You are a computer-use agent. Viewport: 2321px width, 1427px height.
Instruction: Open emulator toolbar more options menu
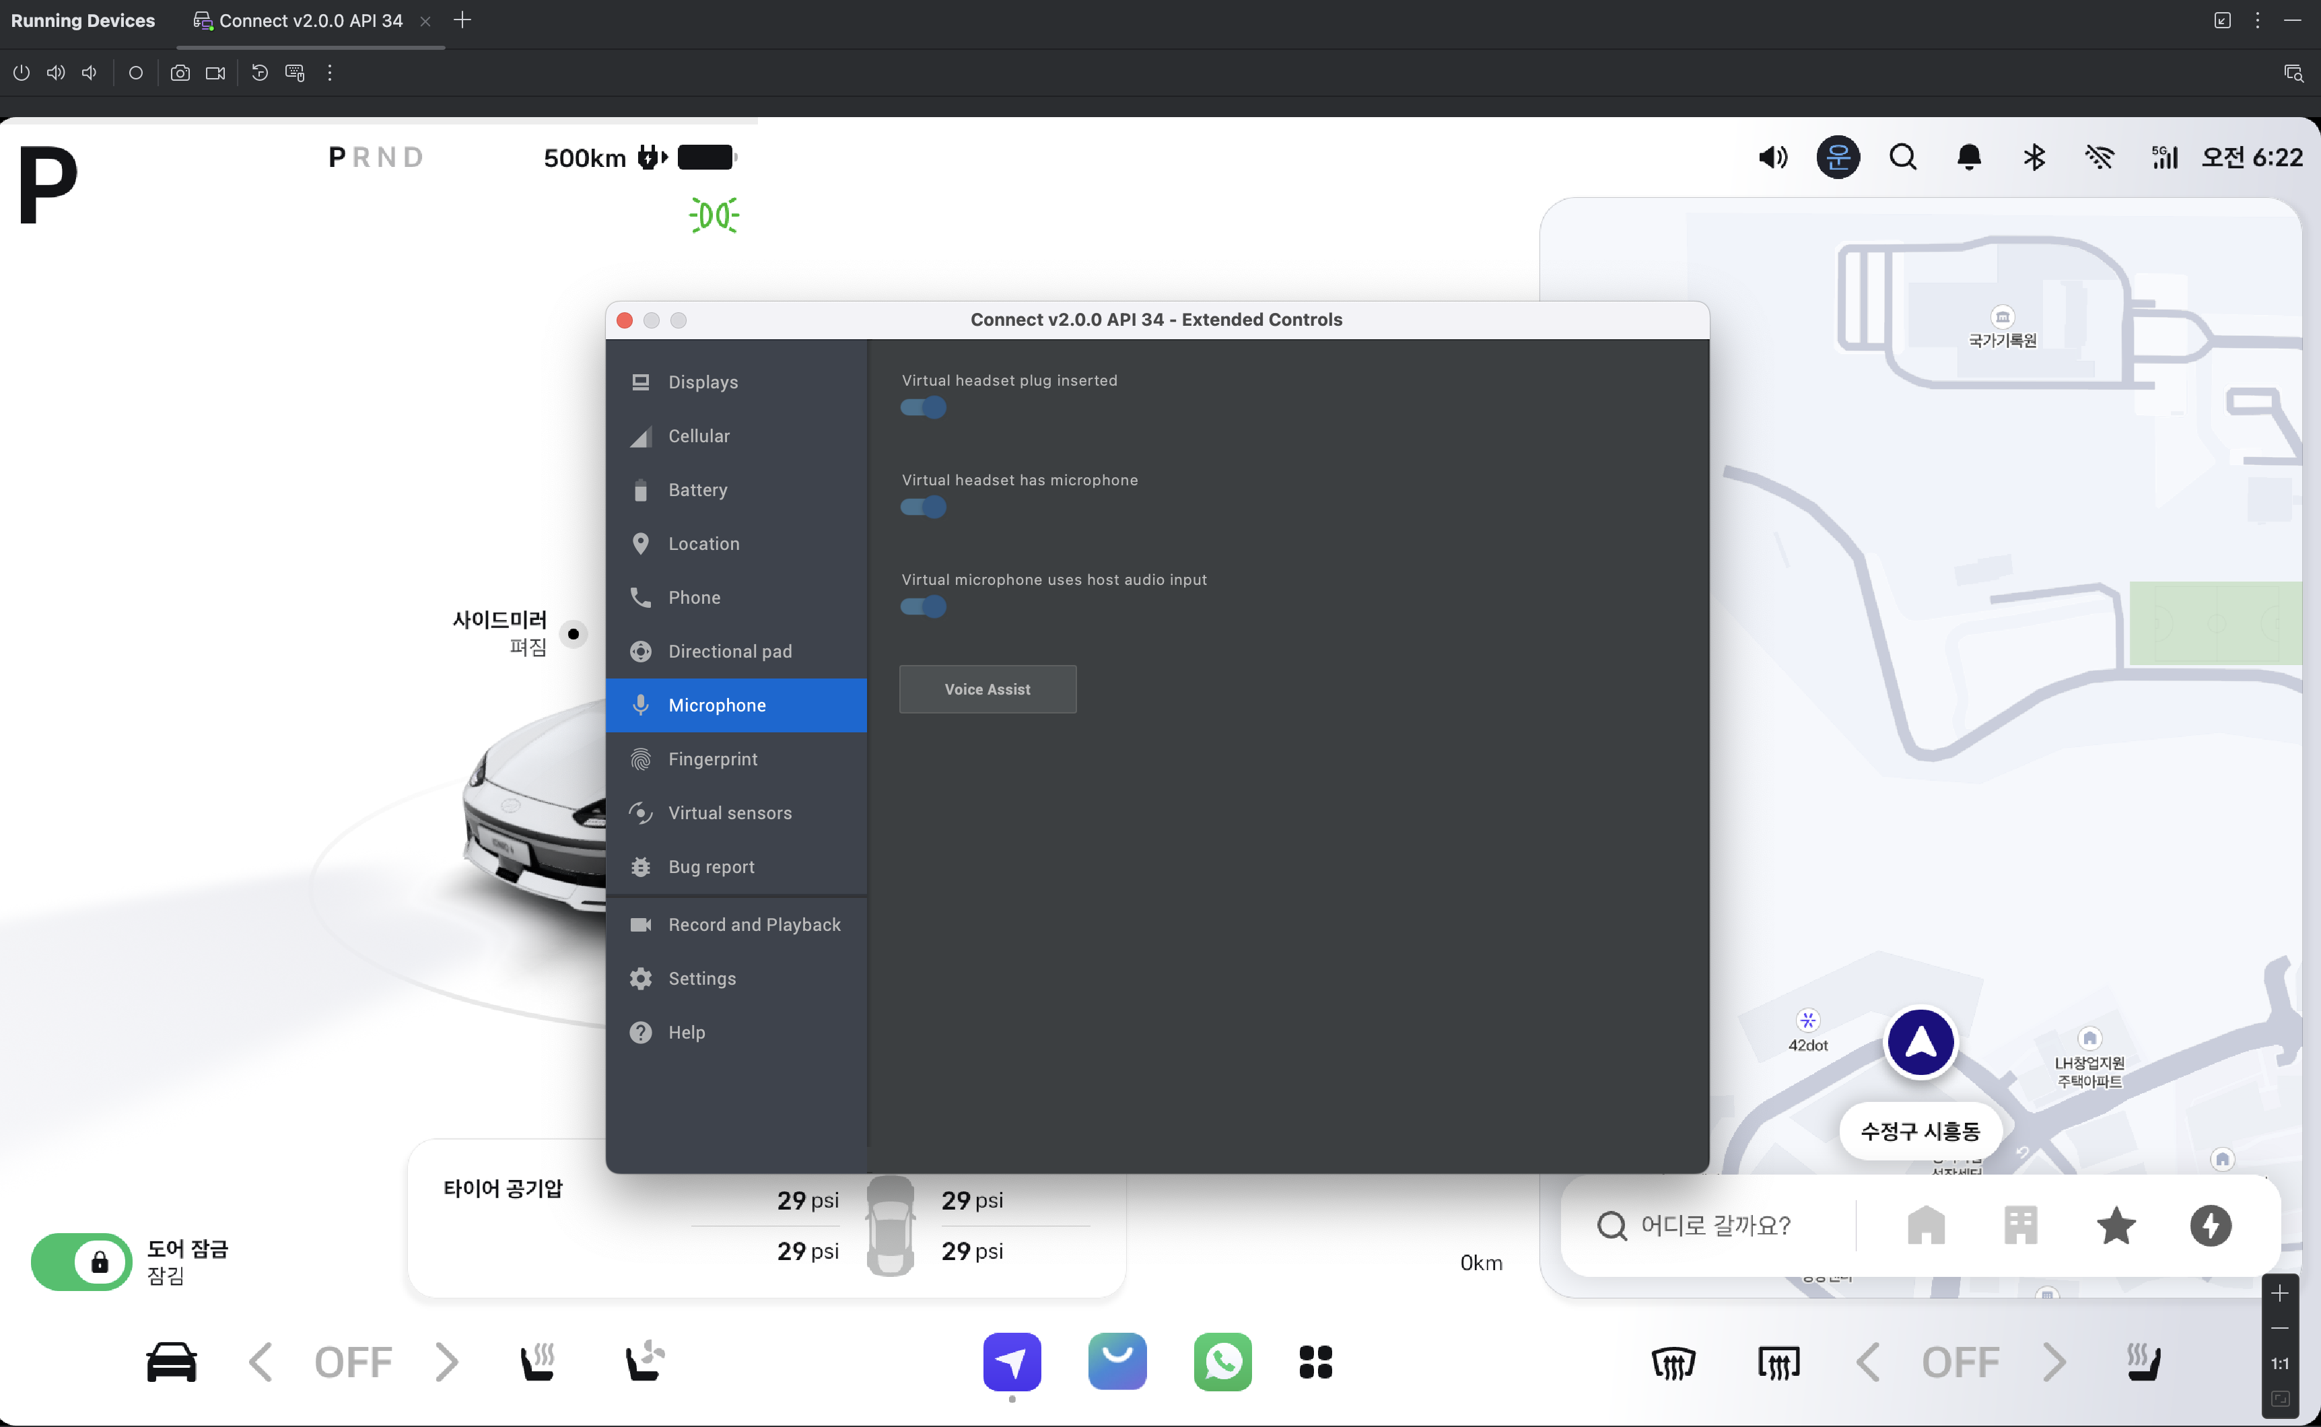click(x=329, y=73)
